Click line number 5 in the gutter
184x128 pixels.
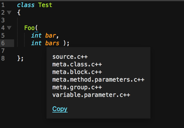(x=3, y=36)
